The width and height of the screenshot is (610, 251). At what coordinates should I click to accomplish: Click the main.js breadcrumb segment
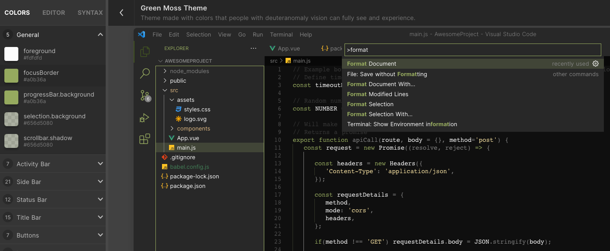pos(298,61)
